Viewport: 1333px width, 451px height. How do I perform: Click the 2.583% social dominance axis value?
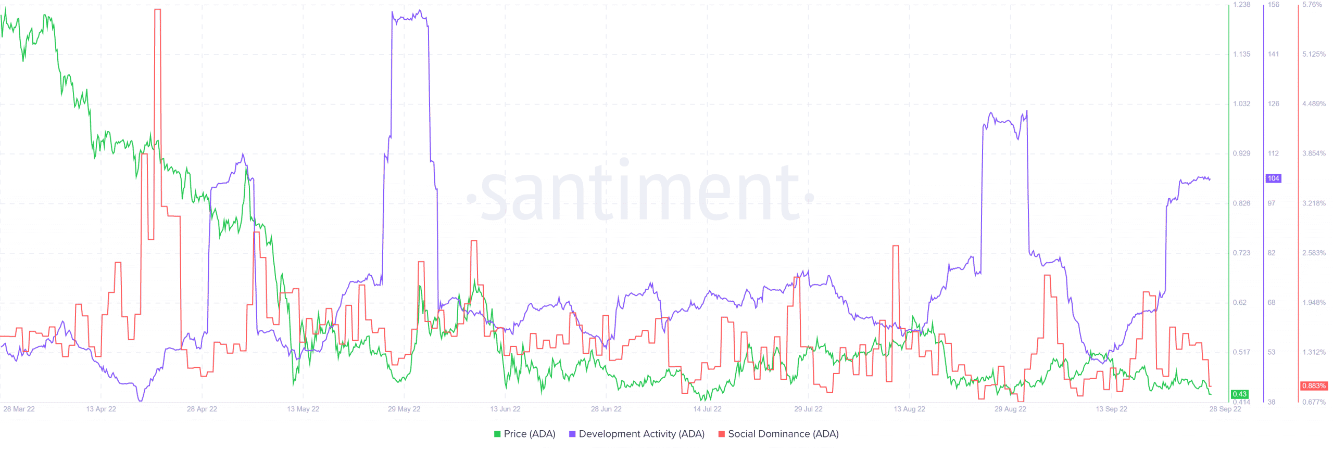1314,253
